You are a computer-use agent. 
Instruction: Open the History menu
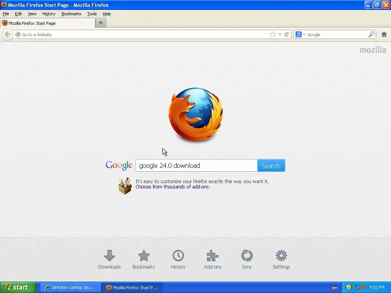48,14
